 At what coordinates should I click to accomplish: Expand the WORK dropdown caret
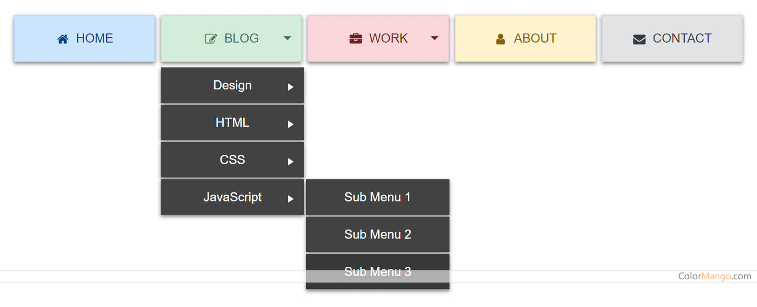point(435,38)
